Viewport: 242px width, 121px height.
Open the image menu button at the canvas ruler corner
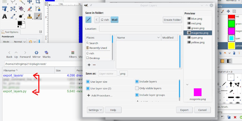point(46,4)
